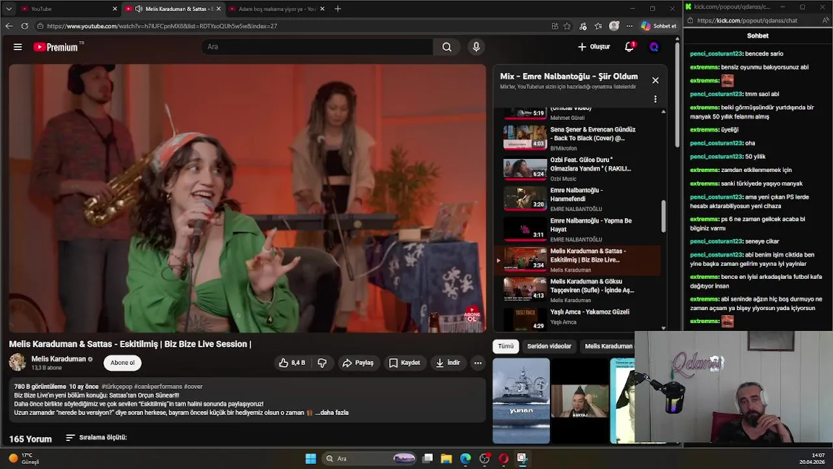Viewport: 833px width, 469px height.
Task: Open Sıralama ölçütü sort dropdown
Action: 96,438
